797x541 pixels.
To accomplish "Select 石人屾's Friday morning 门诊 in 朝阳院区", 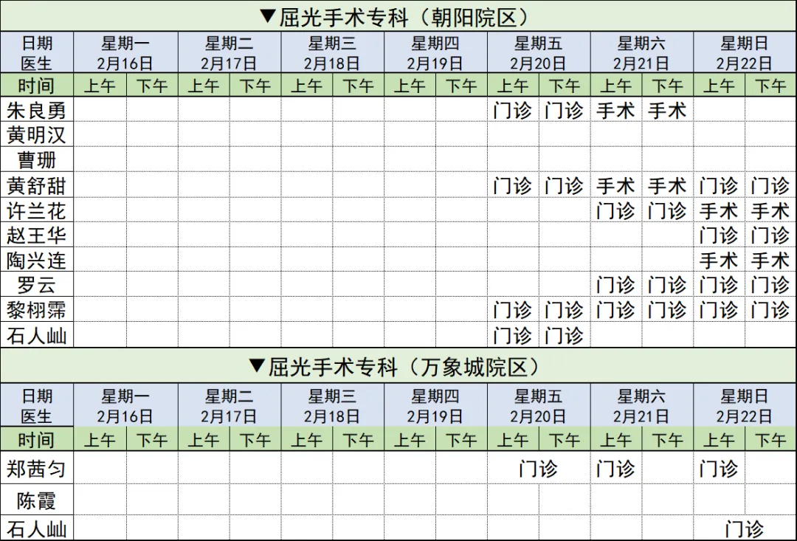I will 512,336.
